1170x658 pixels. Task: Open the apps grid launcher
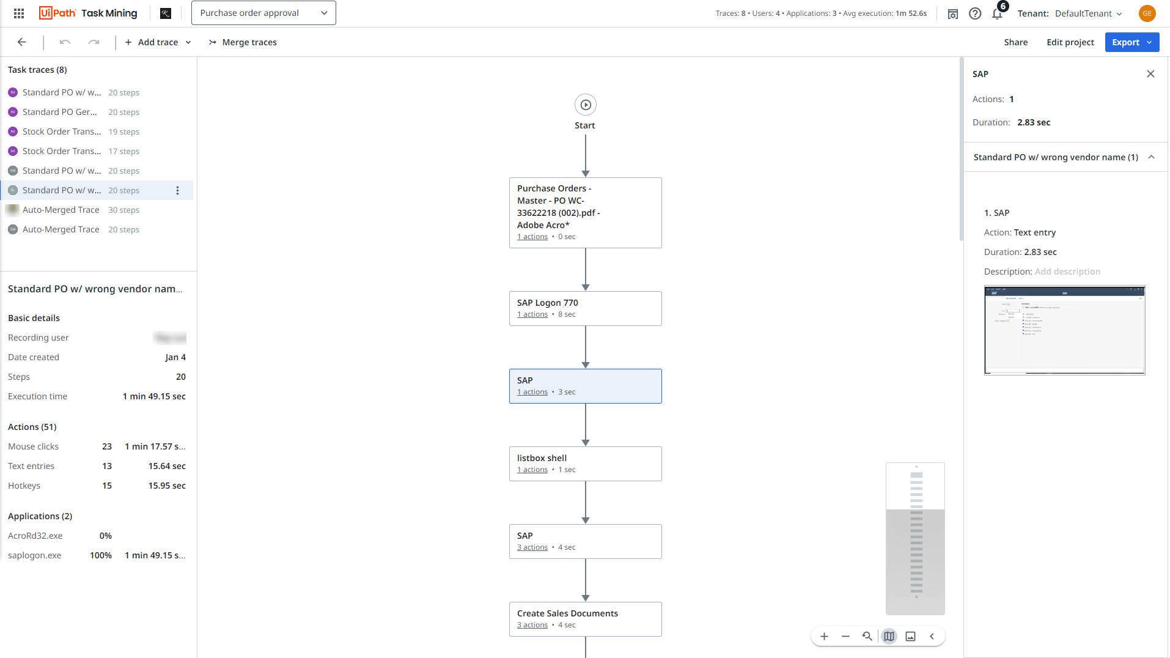[19, 13]
